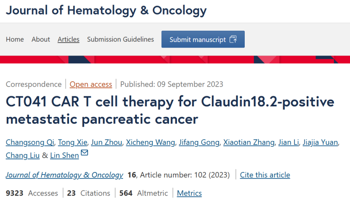
Task: Click the Submit manuscript button
Action: click(203, 39)
